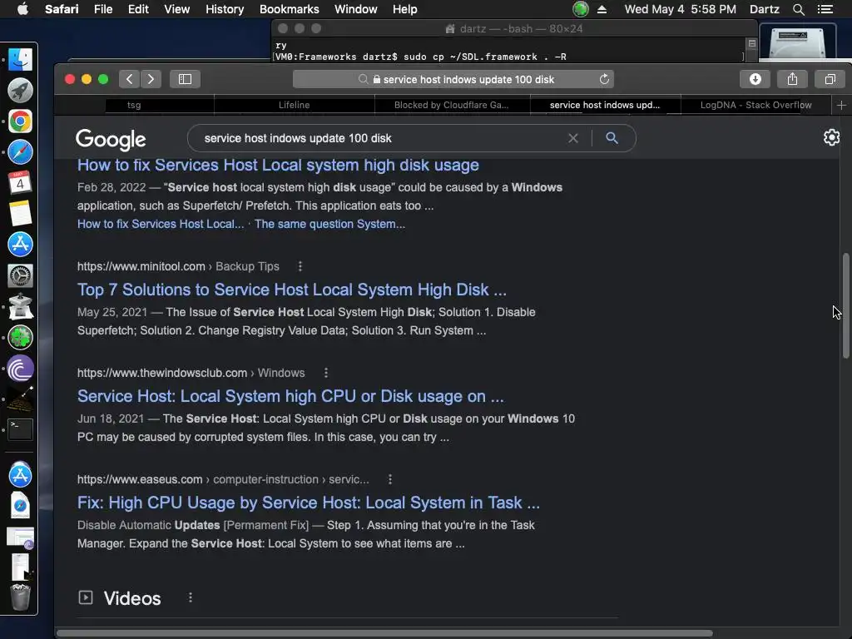Open the Window menu
The image size is (852, 639).
356,9
